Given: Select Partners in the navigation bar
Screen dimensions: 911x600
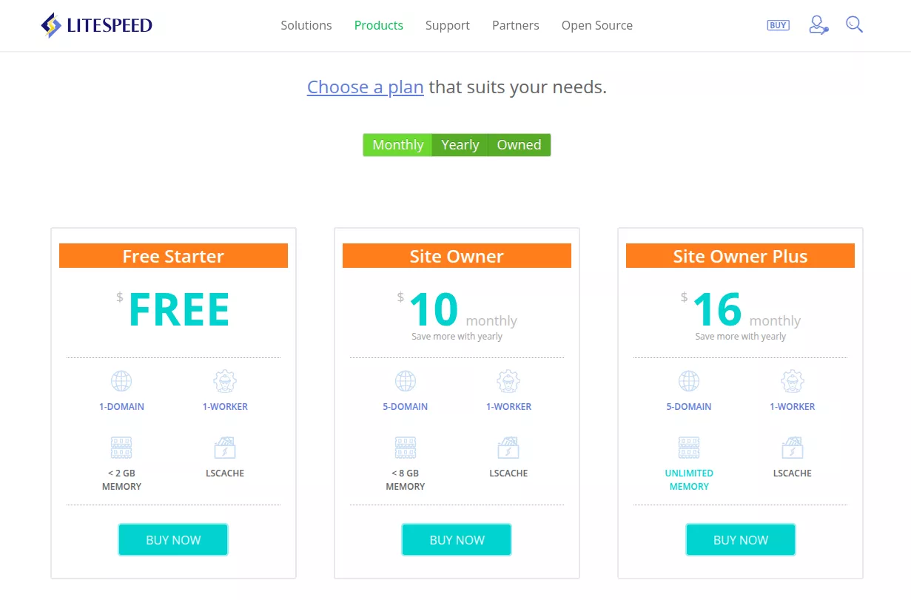Looking at the screenshot, I should point(515,25).
